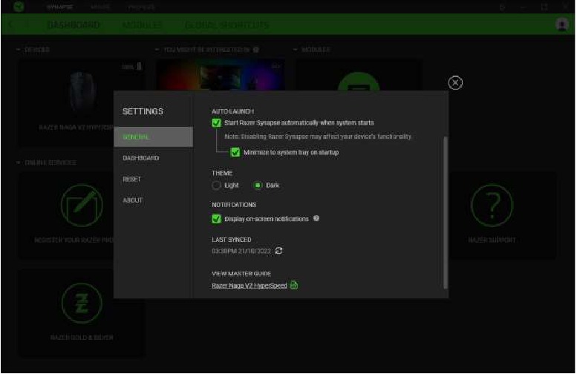This screenshot has height=374, width=577.
Task: Open the Razer Naga V2 HyperSpeed guide link
Action: [x=249, y=286]
